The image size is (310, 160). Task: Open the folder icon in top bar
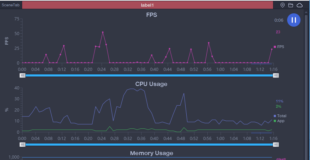tap(291, 5)
